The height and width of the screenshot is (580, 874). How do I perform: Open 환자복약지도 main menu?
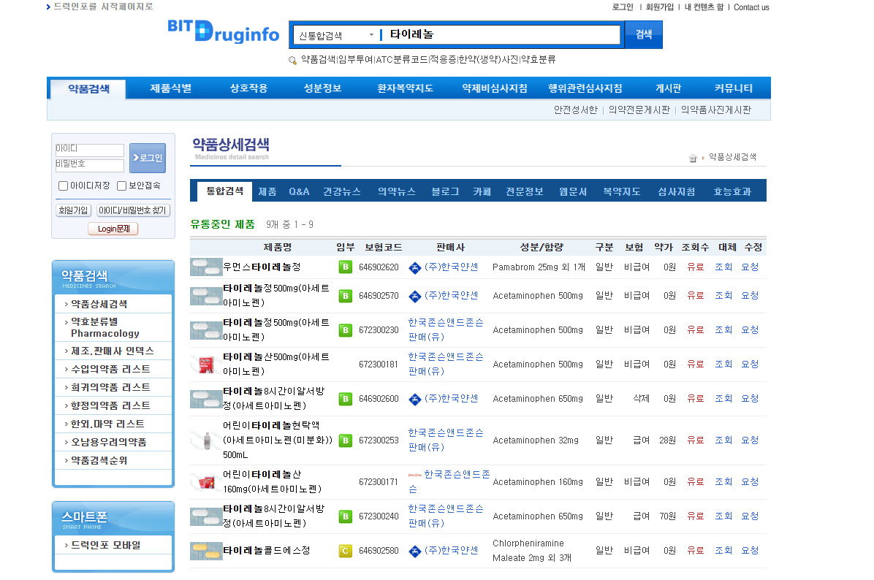406,88
